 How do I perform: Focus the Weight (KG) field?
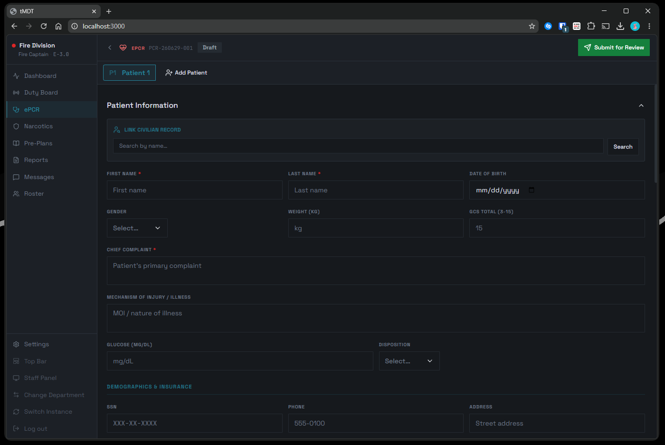pos(376,228)
